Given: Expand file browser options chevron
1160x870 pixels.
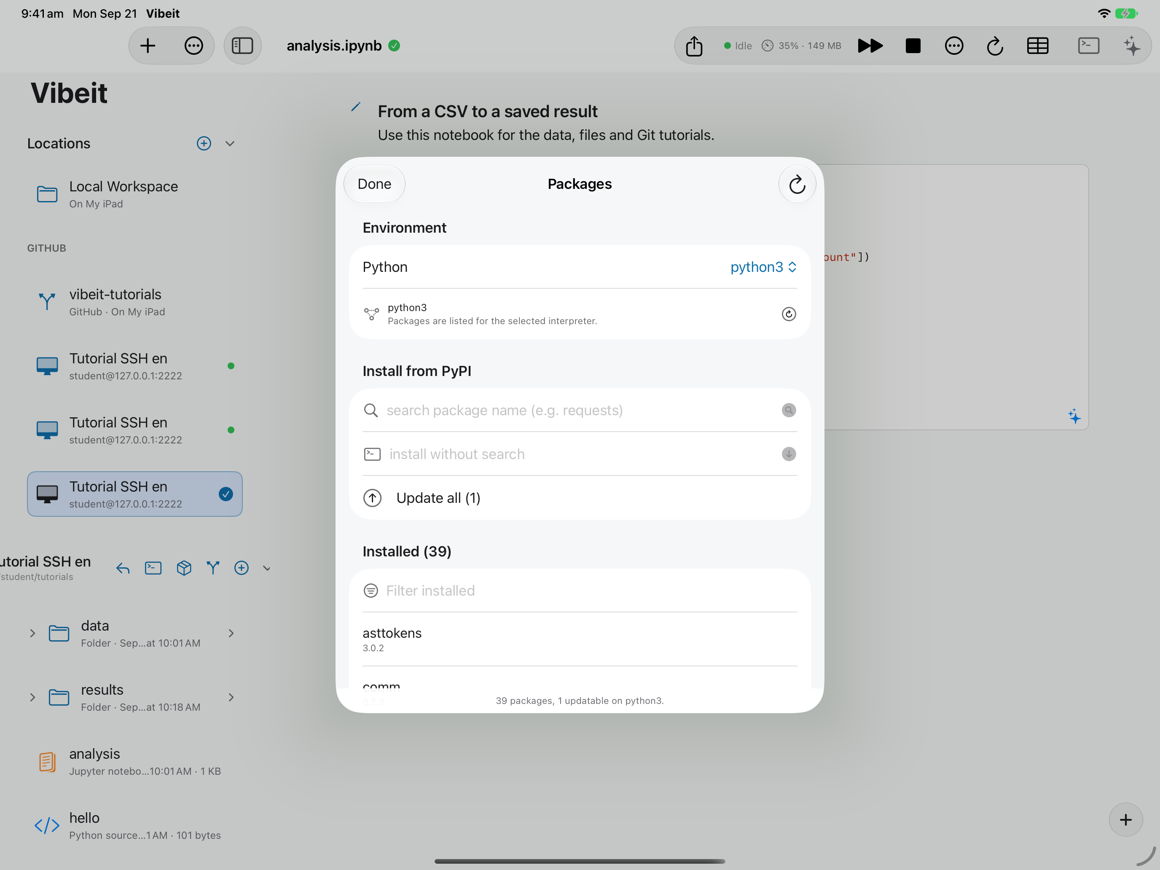Looking at the screenshot, I should tap(266, 569).
